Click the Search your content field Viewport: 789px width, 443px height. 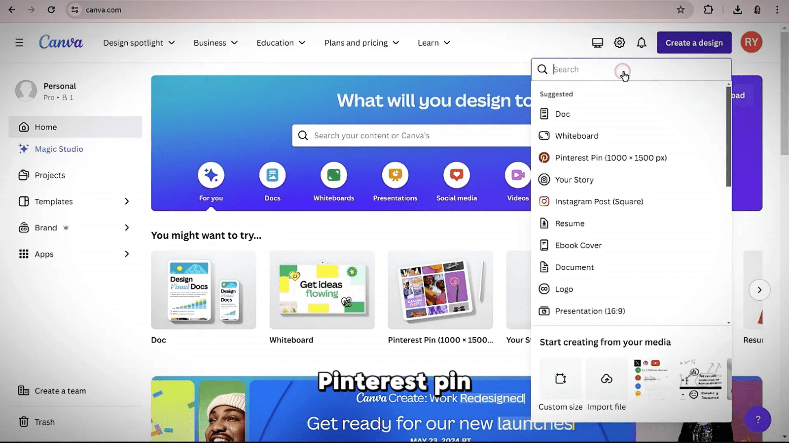[412, 135]
